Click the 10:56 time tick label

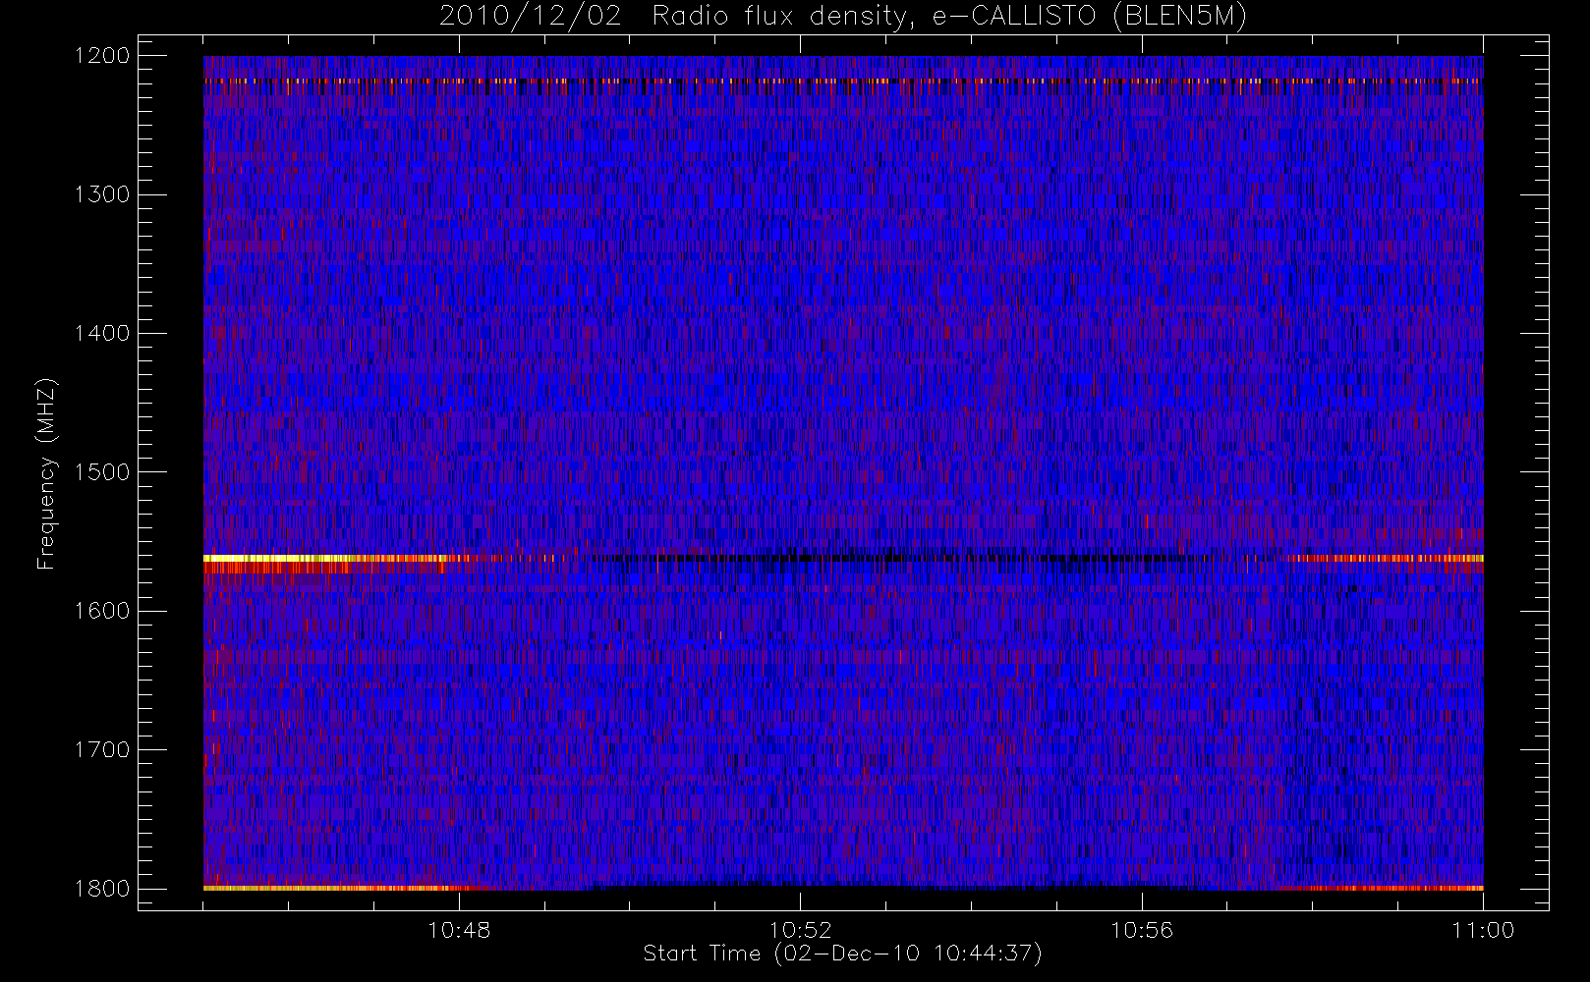point(1142,930)
